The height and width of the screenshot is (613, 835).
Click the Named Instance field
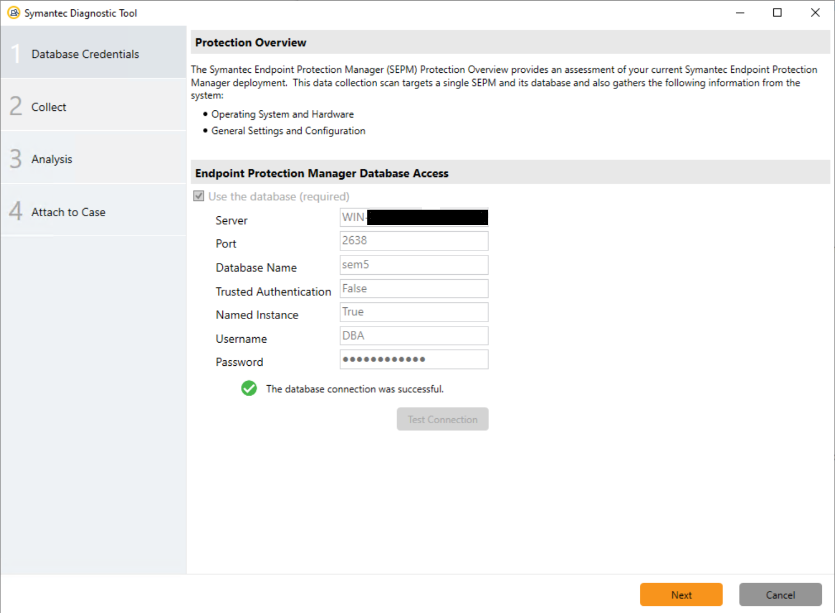[x=414, y=312]
